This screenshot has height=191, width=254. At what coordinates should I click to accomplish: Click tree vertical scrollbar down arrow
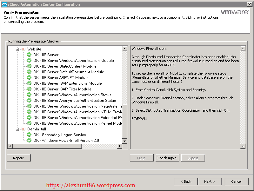point(124,141)
